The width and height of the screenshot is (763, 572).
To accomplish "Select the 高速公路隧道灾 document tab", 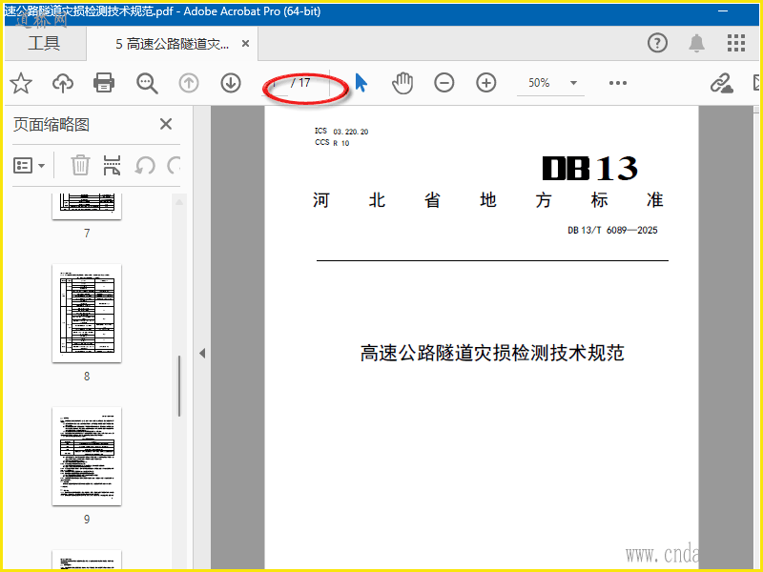I will tap(172, 44).
